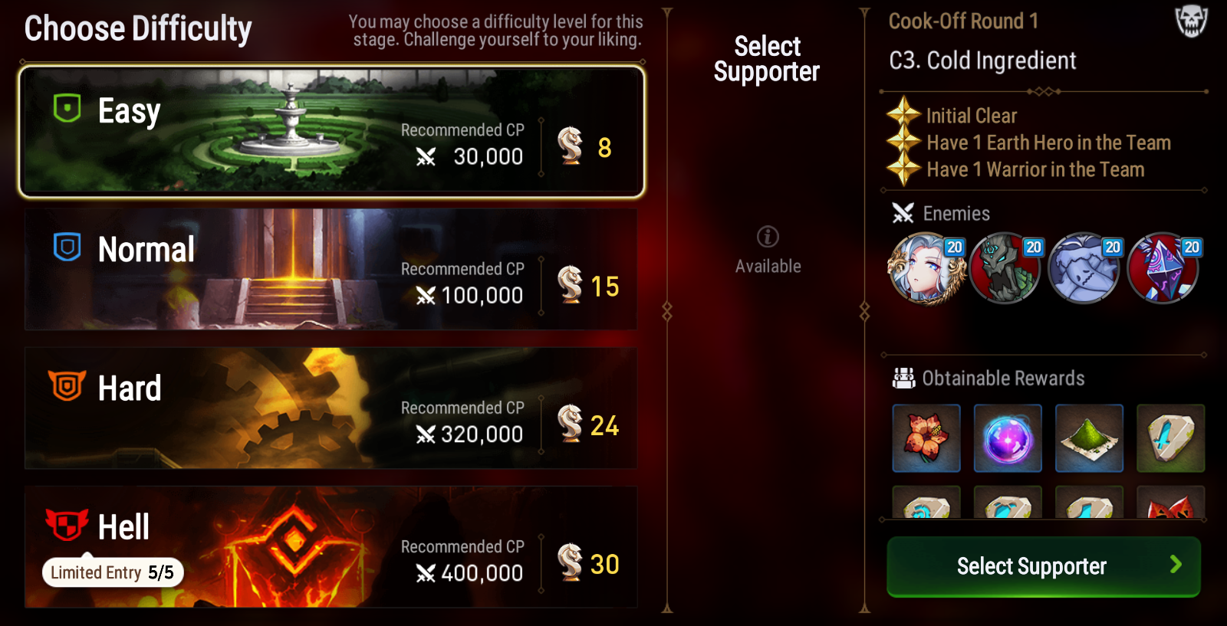Click the Select Supporter green button

1044,566
